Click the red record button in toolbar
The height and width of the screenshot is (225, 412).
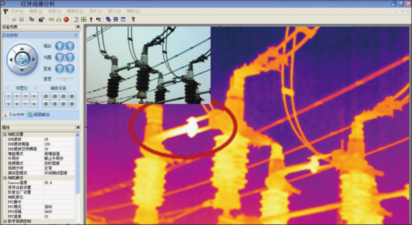[x=66, y=19]
